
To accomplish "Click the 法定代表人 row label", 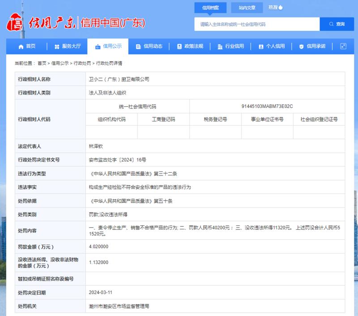I will (x=30, y=146).
